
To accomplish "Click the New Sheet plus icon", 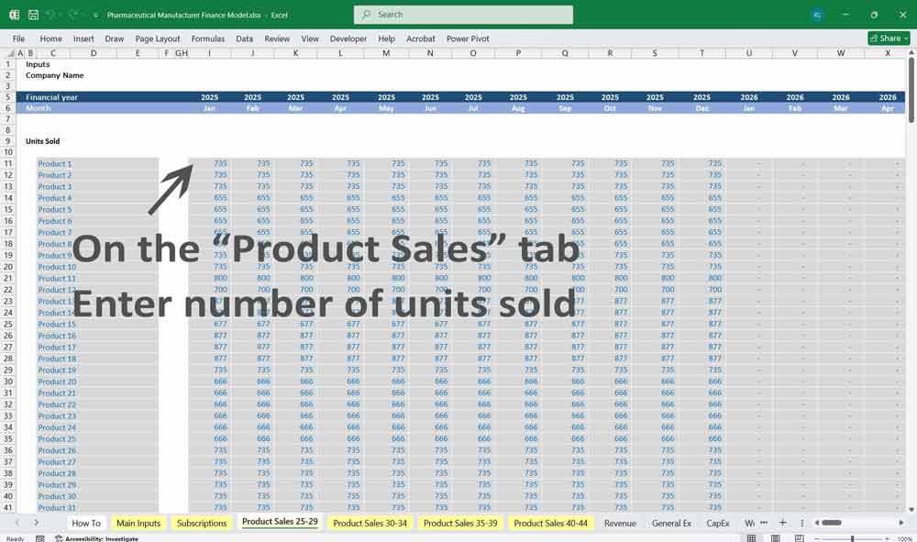I will [x=782, y=523].
